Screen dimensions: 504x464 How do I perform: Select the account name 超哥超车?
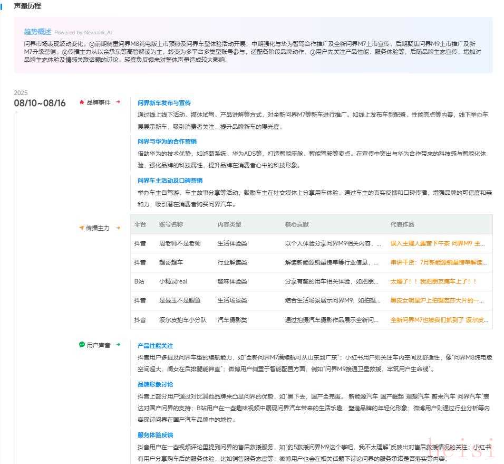point(171,262)
